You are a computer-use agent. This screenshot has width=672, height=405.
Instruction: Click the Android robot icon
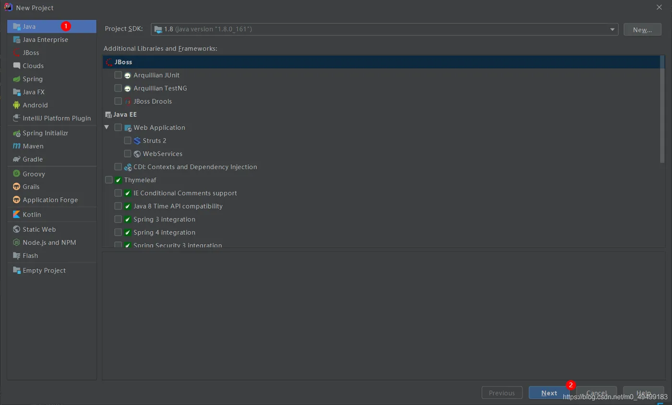17,105
